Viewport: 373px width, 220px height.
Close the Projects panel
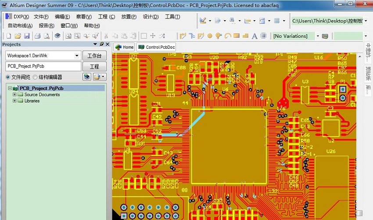108,44
